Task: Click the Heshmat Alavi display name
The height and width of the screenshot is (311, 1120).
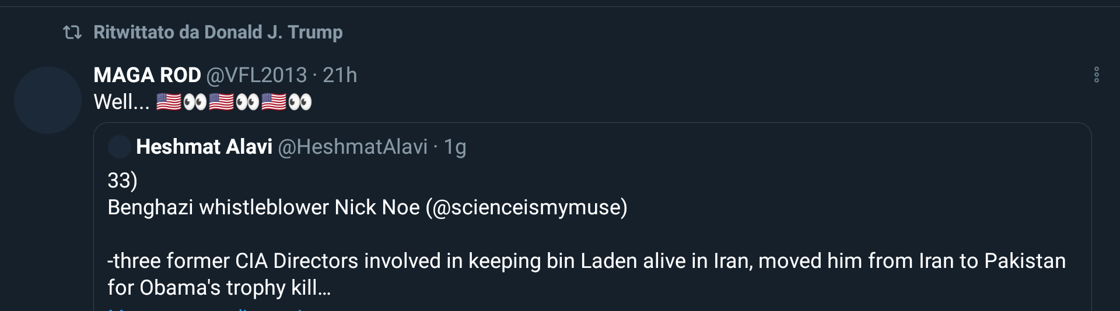Action: 204,147
